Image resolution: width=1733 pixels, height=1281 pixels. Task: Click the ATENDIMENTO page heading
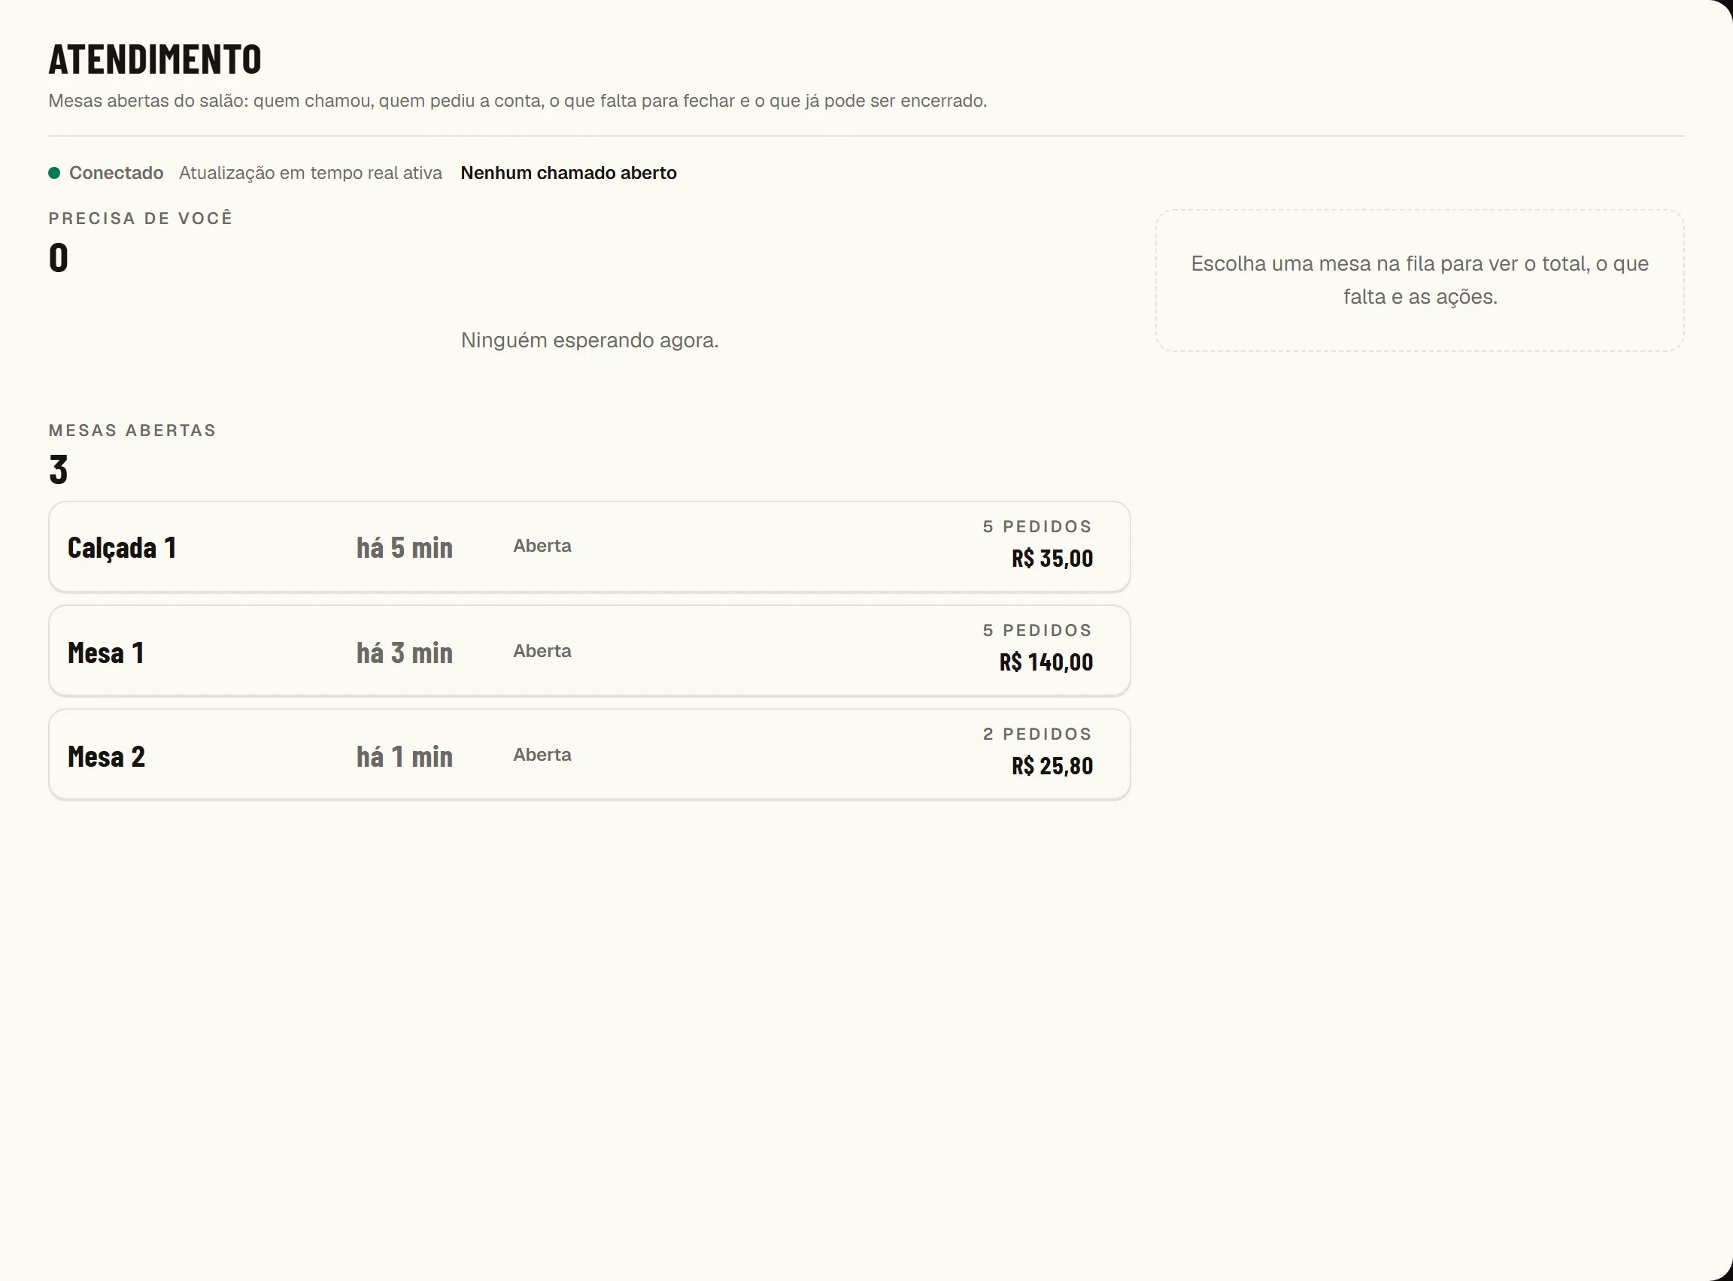[x=155, y=59]
